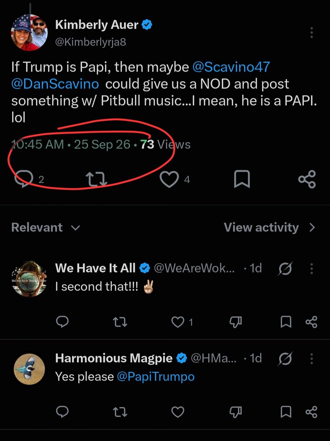Open more options on Harmonious Magpie reply
330x441 pixels.
tap(311, 359)
